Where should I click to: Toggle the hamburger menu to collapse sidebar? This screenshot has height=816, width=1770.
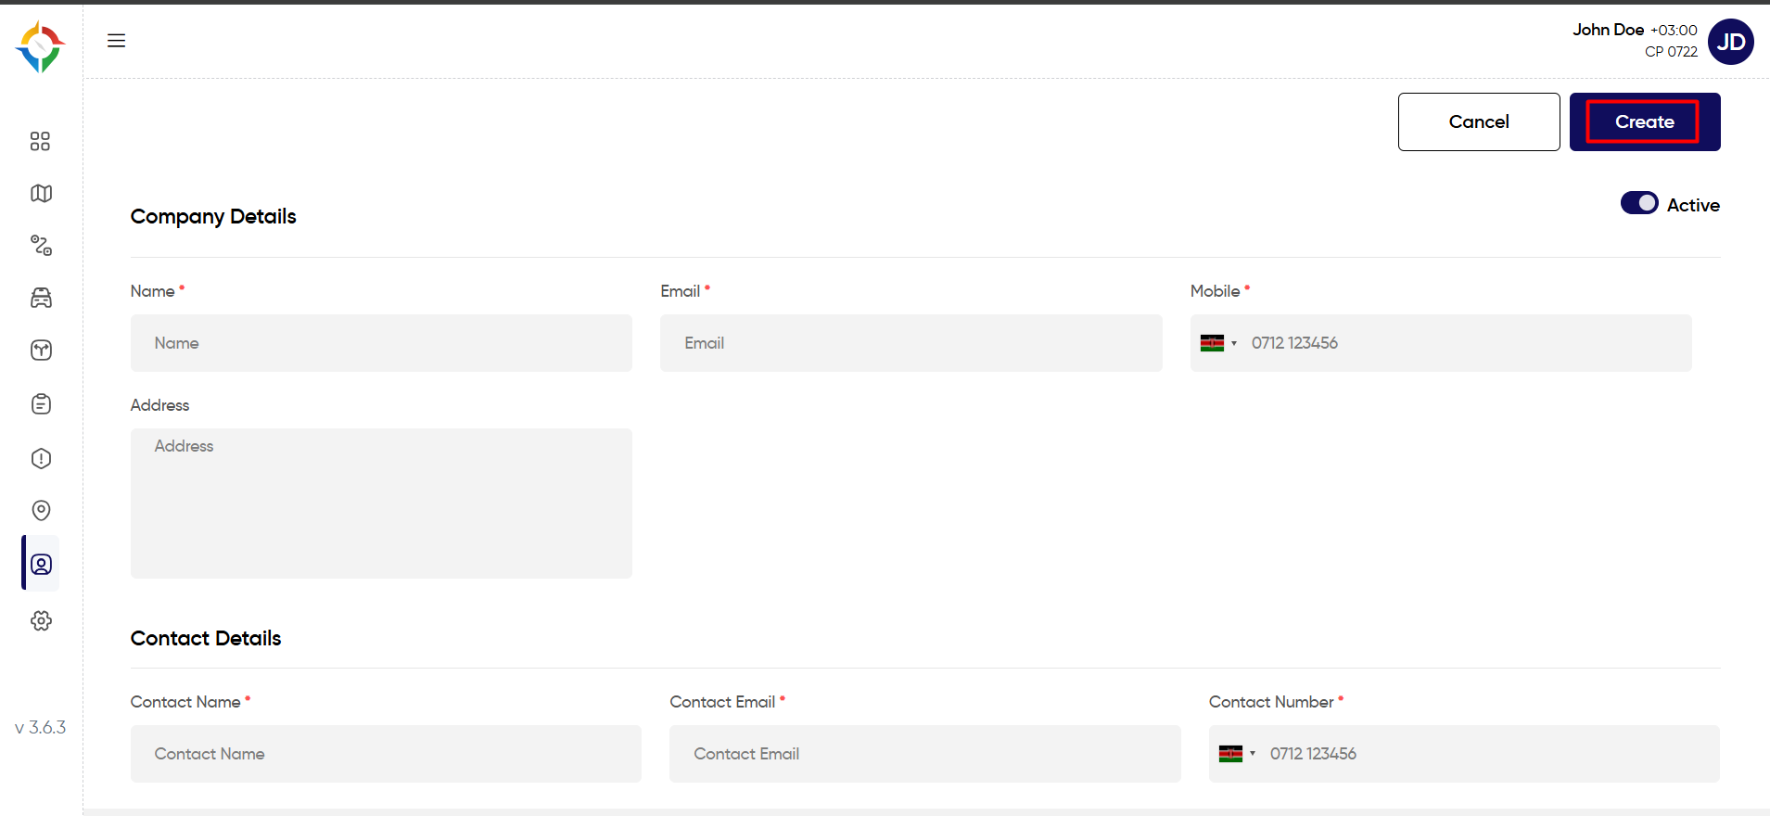pos(116,41)
